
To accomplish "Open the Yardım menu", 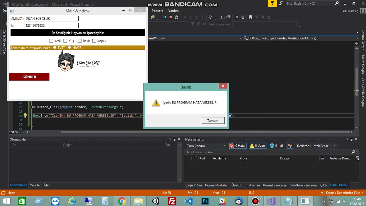I will [x=174, y=11].
